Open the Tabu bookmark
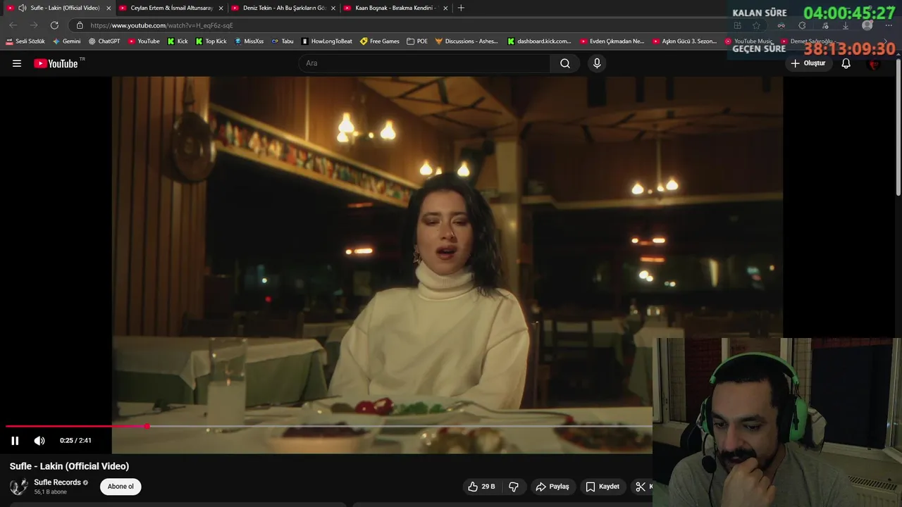The width and height of the screenshot is (902, 507). pos(283,42)
